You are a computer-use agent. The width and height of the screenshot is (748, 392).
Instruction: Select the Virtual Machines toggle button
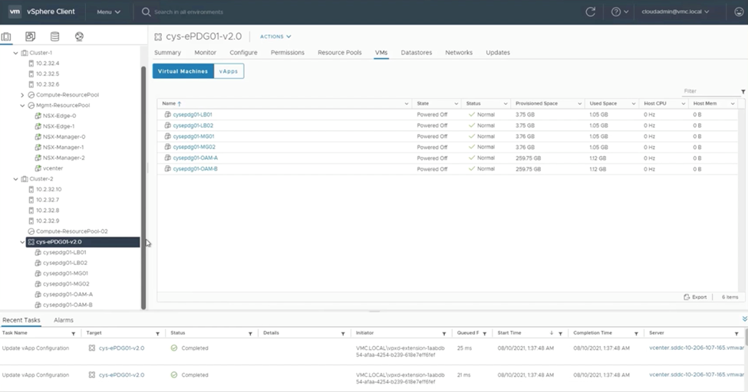[183, 71]
